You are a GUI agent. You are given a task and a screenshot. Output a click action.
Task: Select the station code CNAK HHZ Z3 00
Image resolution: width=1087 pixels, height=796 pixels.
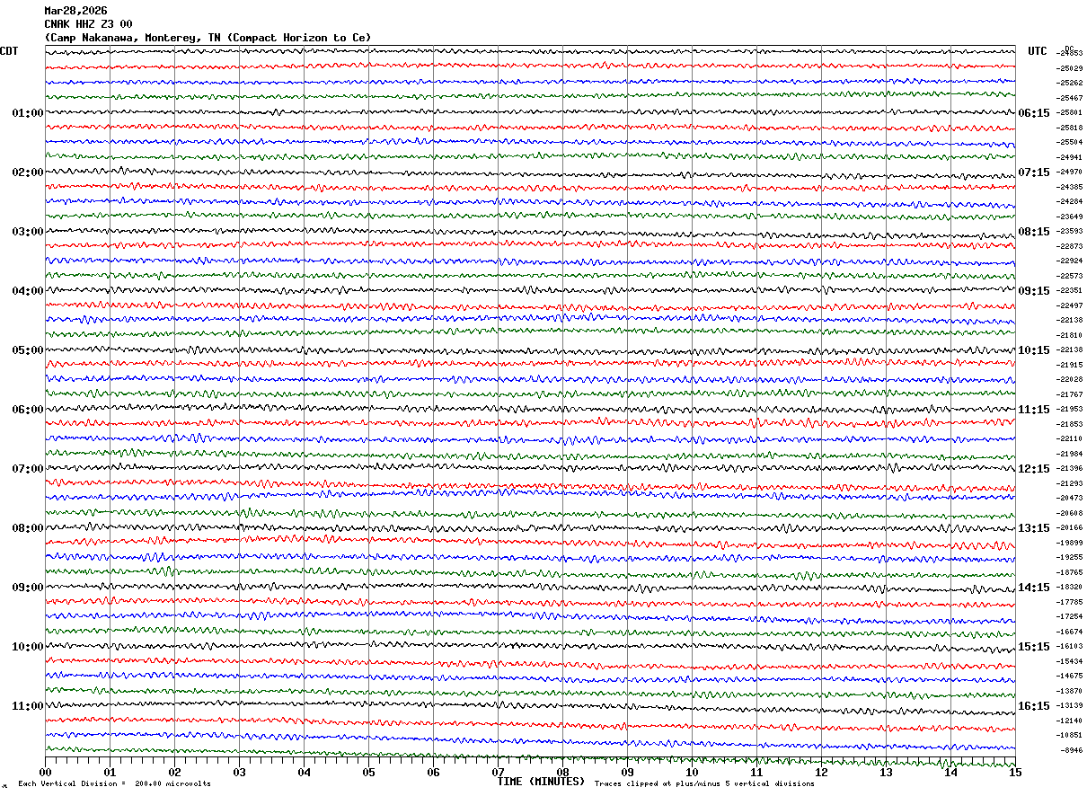tap(88, 24)
